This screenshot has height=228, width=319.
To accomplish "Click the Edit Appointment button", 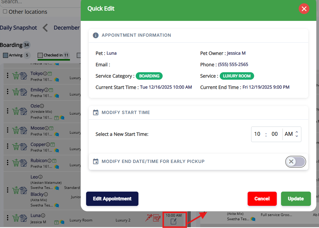I will (112, 199).
